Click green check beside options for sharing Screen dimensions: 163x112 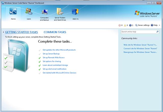tap(40, 62)
